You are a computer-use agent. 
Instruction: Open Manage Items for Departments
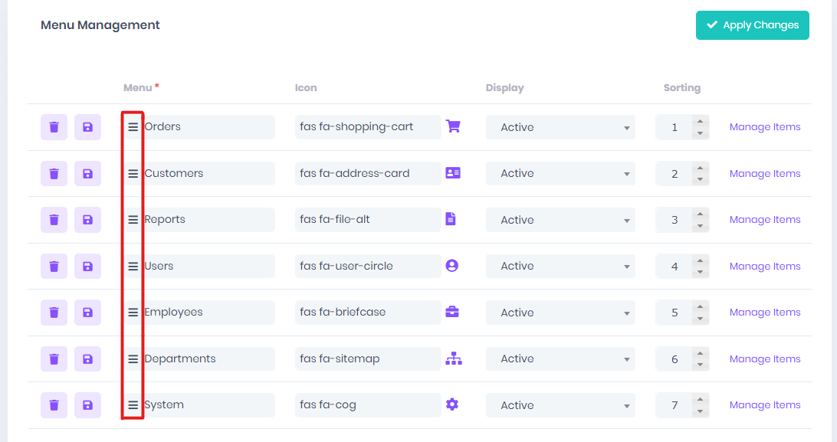(765, 359)
